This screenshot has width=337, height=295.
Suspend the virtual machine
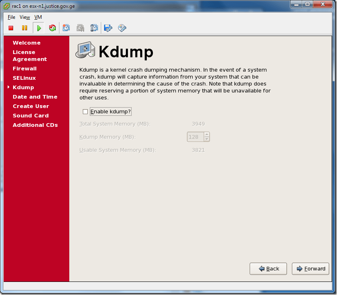click(25, 28)
